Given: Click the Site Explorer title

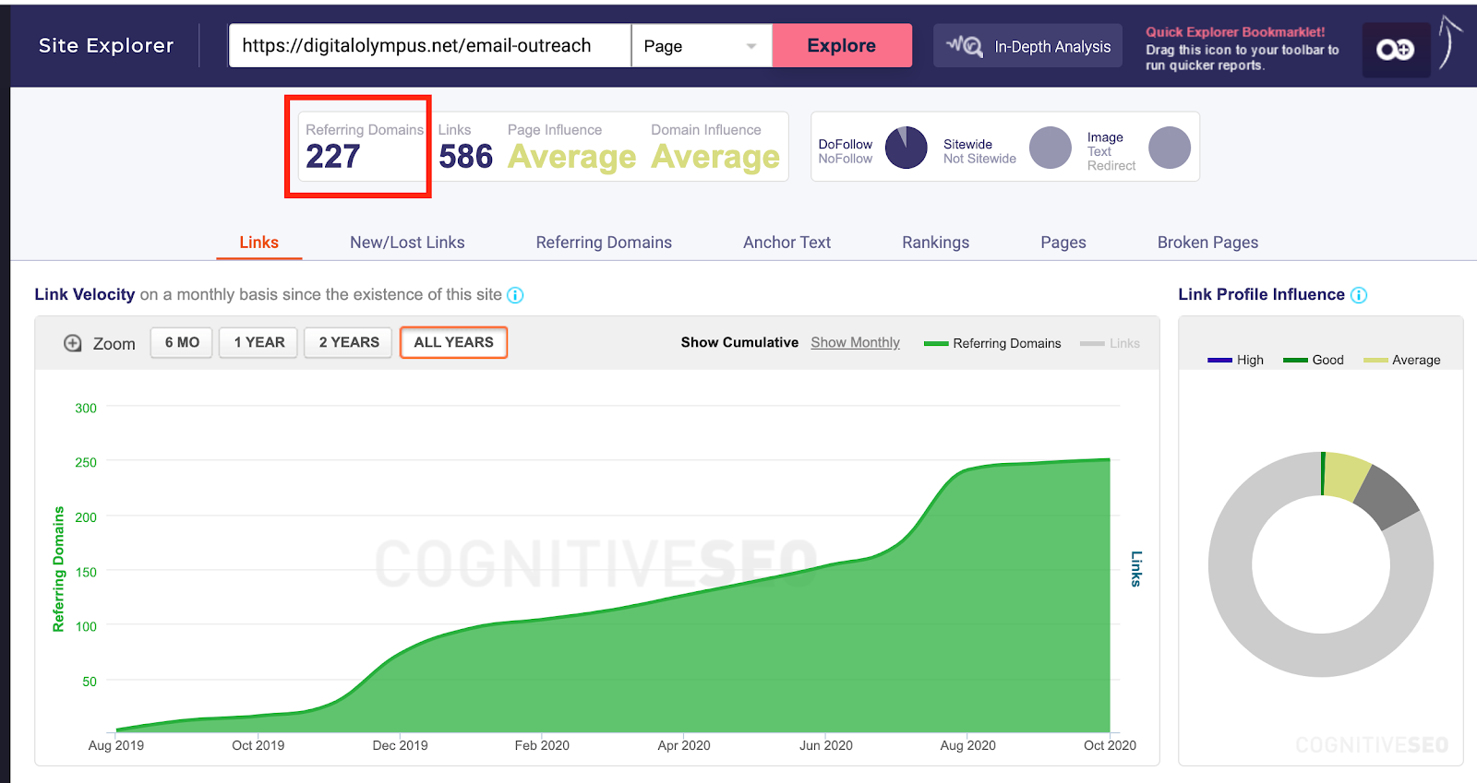Looking at the screenshot, I should click(106, 45).
